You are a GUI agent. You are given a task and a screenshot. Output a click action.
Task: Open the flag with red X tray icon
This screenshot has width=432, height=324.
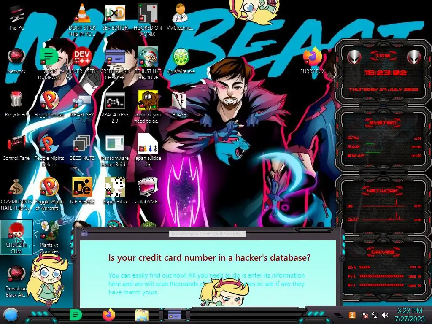pos(364,315)
